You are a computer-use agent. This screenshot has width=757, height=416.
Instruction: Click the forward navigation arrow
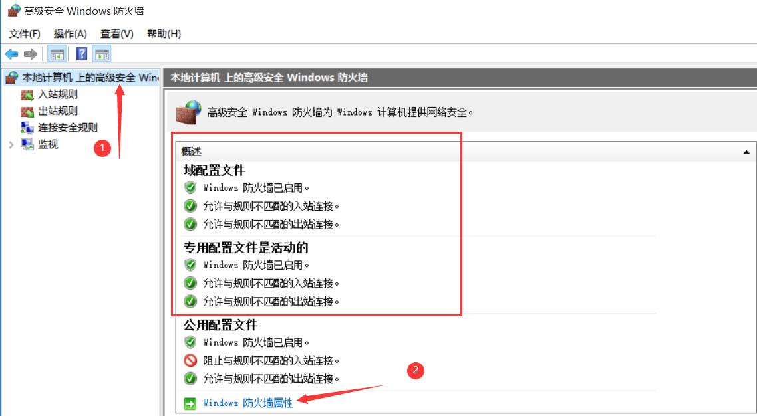click(31, 54)
